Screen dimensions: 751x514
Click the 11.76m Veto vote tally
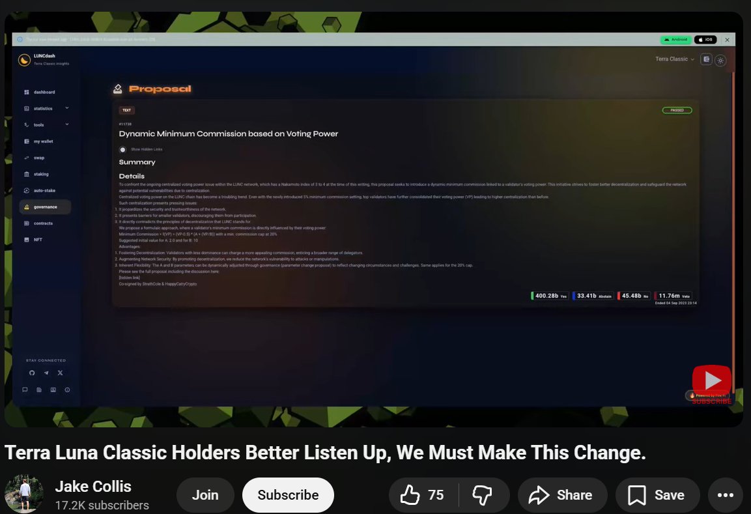coord(673,296)
